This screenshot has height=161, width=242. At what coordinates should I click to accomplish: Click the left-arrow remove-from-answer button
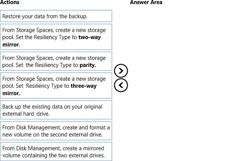pos(121,85)
